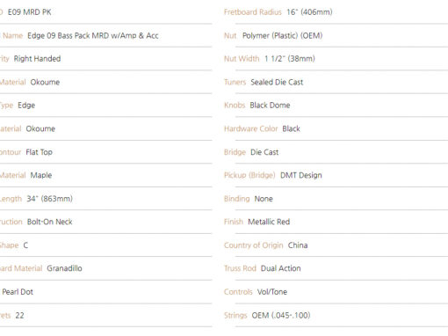Select the Pickup (Bridge) DMT Design entry
The width and height of the screenshot is (448, 336).
pos(336,175)
